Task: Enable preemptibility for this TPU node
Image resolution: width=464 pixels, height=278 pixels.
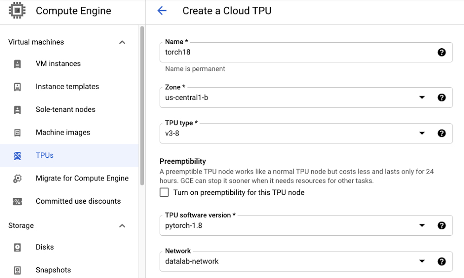Action: click(x=164, y=193)
